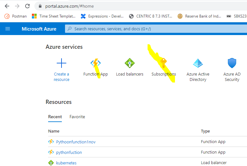247x166 pixels.
Task: Open the Azure portal hamburger menu
Action: 8,29
